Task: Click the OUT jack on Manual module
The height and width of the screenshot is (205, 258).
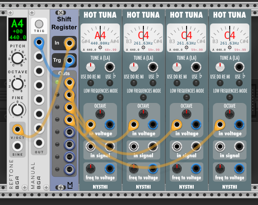Action: [x=39, y=143]
